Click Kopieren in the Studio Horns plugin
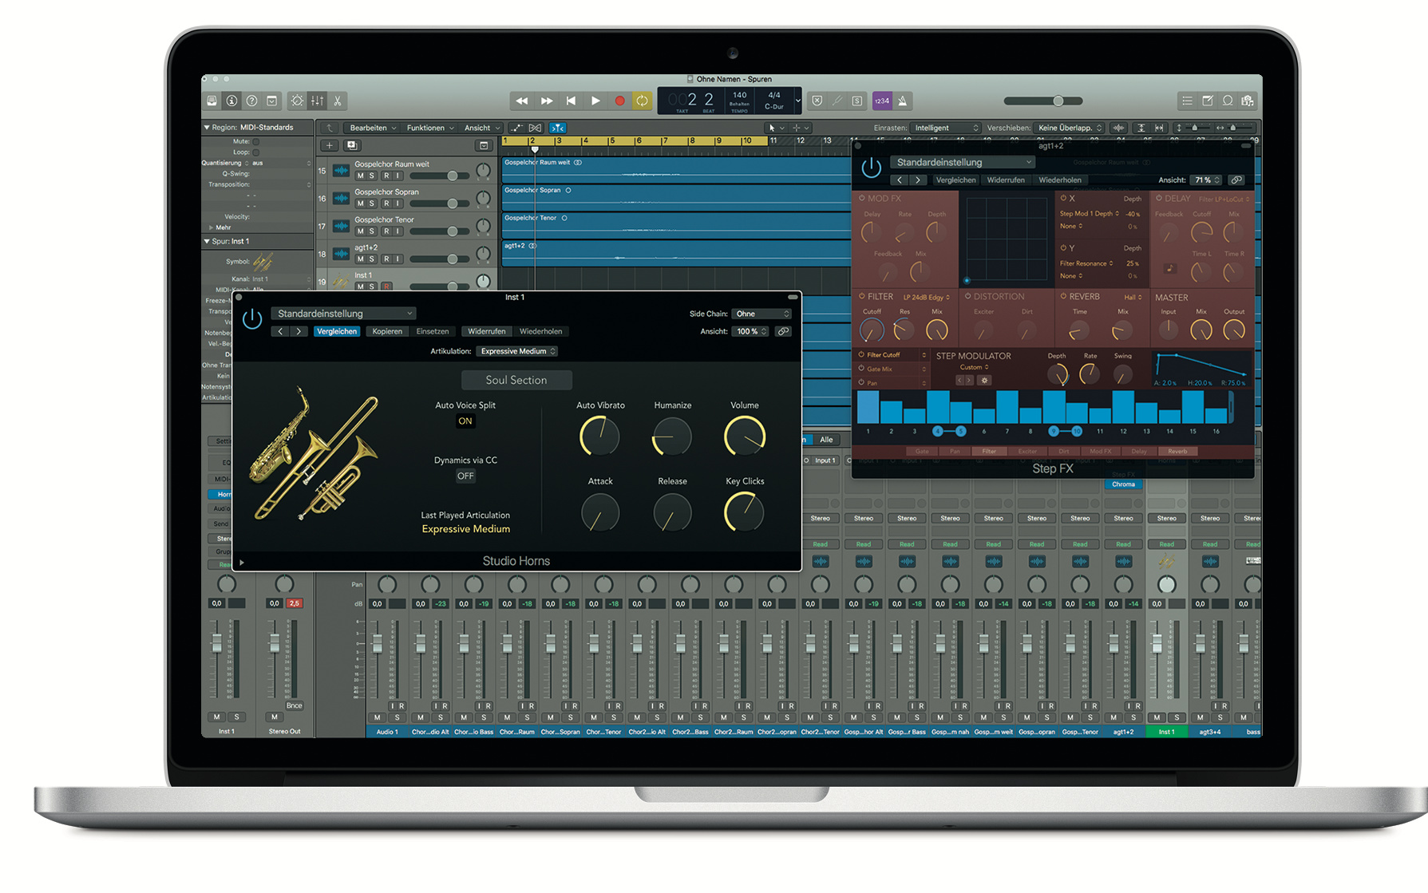This screenshot has height=893, width=1428. [387, 331]
